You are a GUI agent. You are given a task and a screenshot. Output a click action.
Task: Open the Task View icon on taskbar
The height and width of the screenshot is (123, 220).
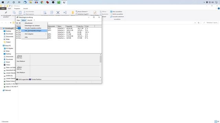point(19,2)
